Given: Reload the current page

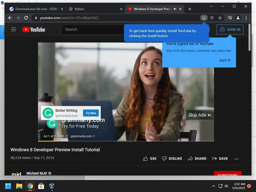Looking at the screenshot, I should pos(26,18).
